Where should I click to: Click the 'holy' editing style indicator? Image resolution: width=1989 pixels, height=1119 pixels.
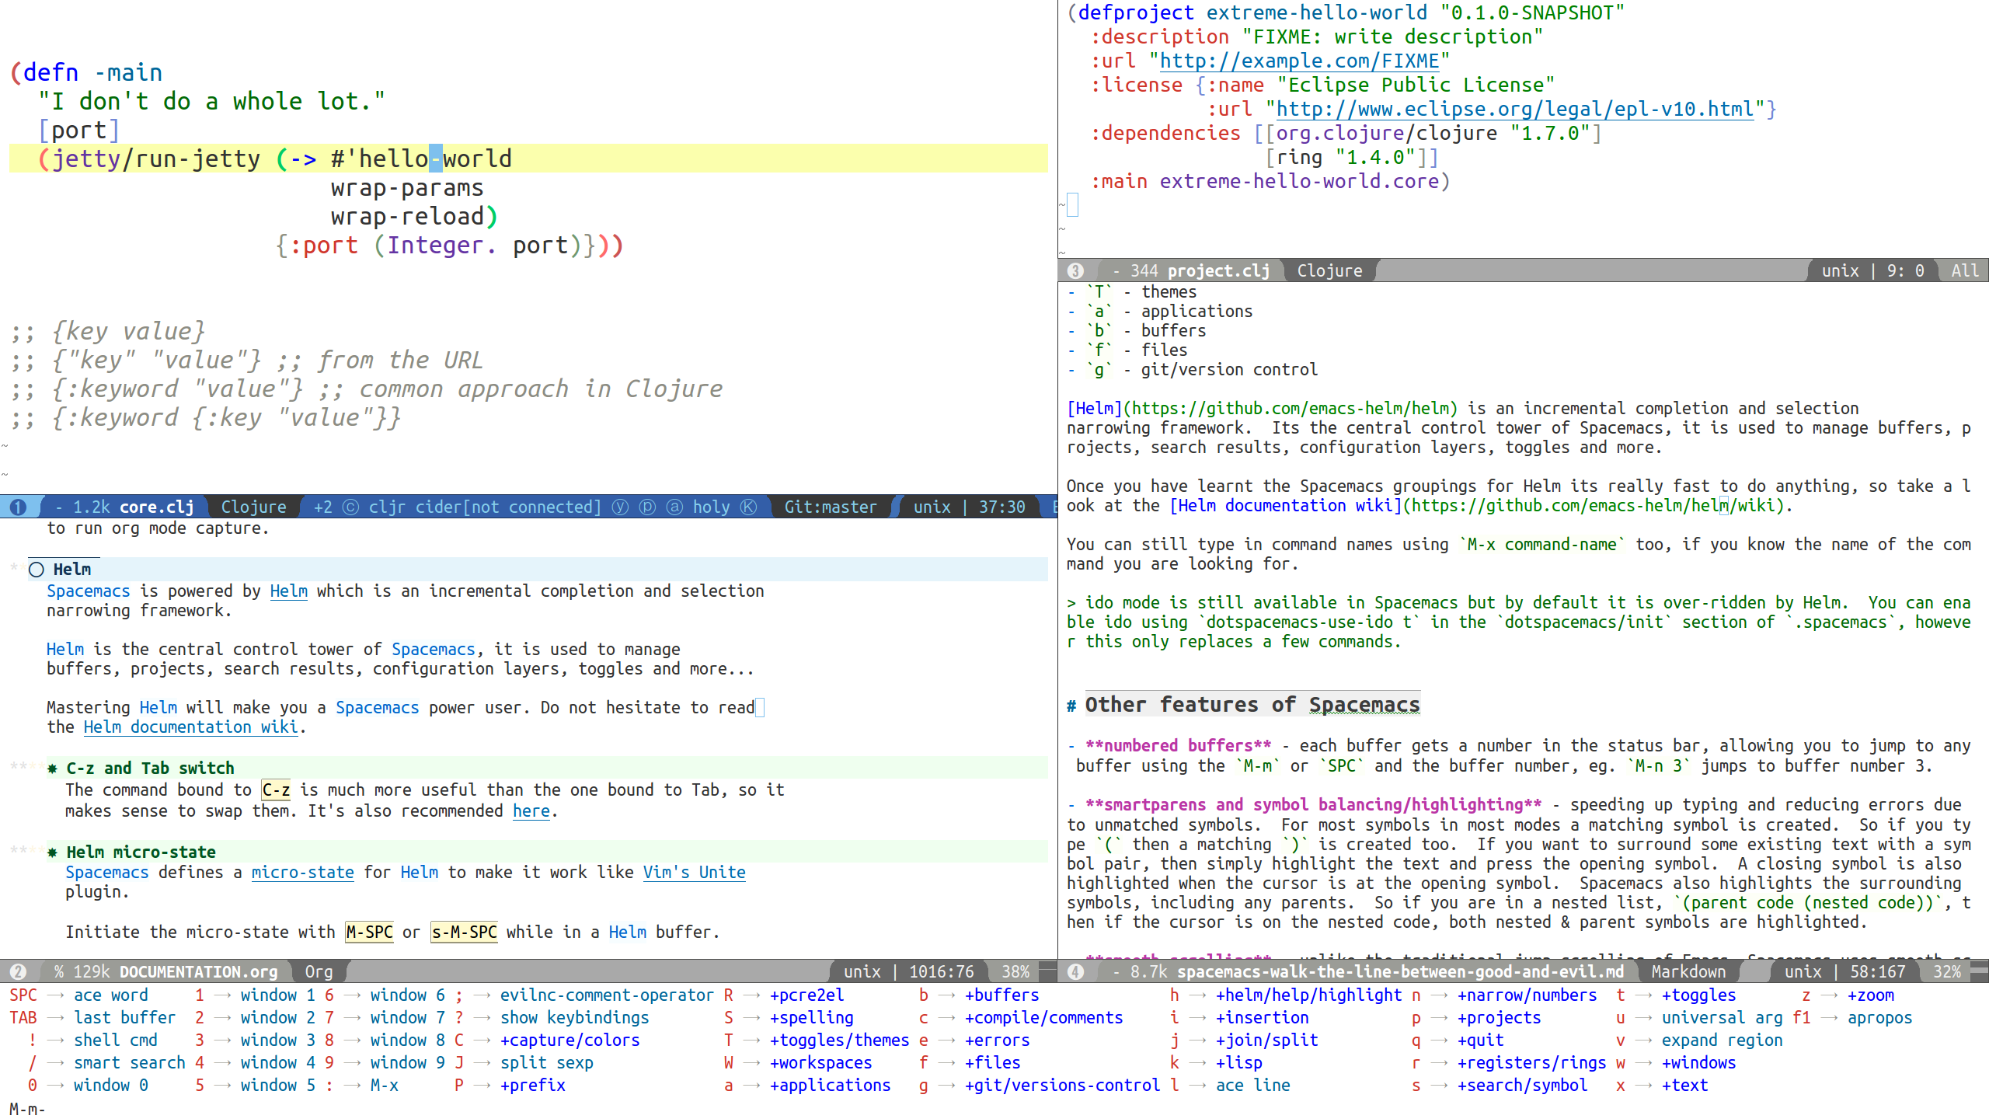tap(711, 507)
